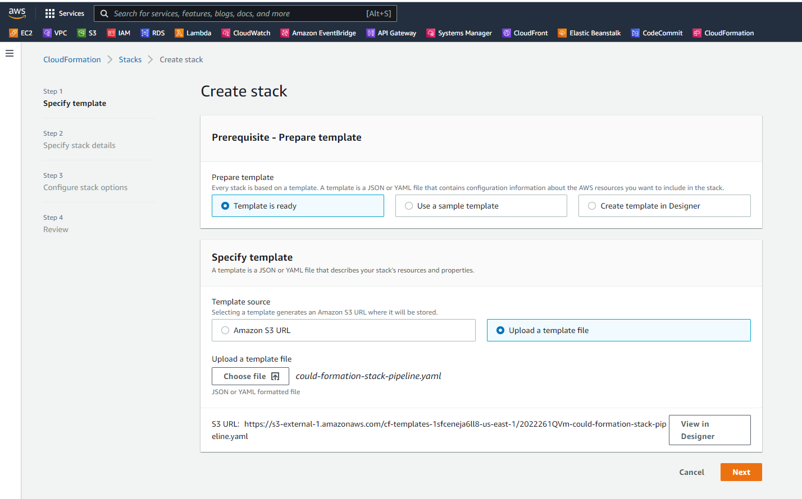Open the S3 bookmark icon

(81, 33)
